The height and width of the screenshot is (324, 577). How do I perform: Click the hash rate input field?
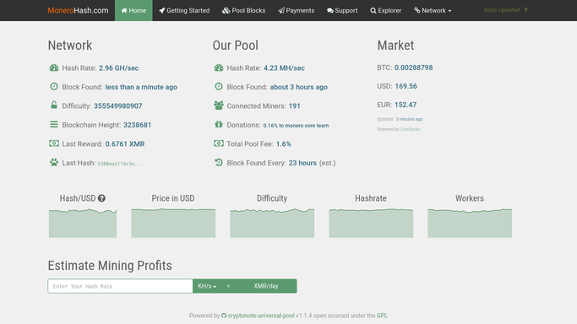click(120, 286)
